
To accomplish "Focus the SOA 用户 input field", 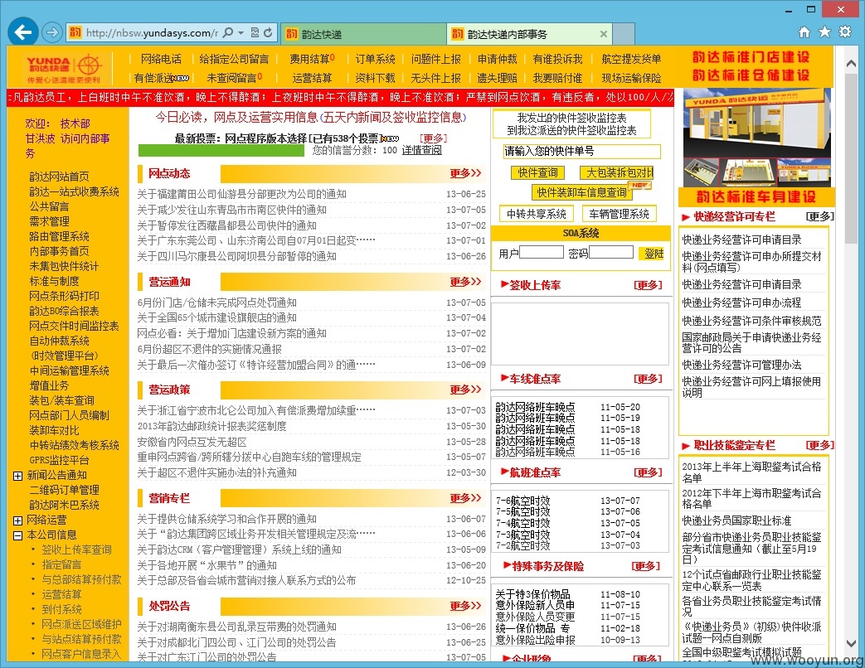I will [x=542, y=253].
